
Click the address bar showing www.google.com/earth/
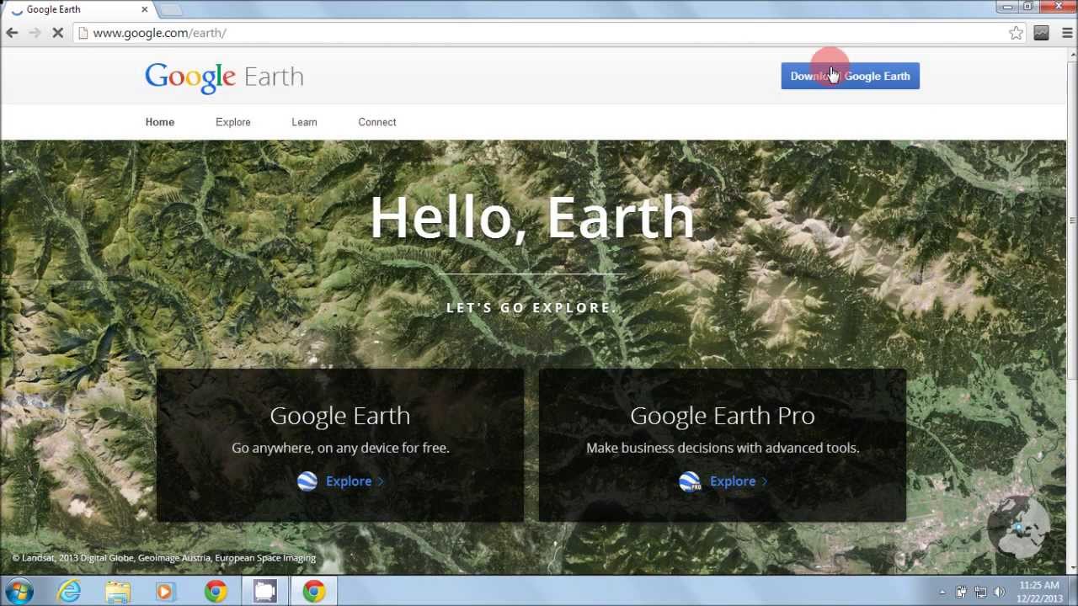coord(549,33)
